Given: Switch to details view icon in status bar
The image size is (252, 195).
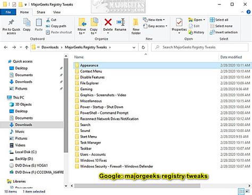Looking at the screenshot, I should point(241,191).
